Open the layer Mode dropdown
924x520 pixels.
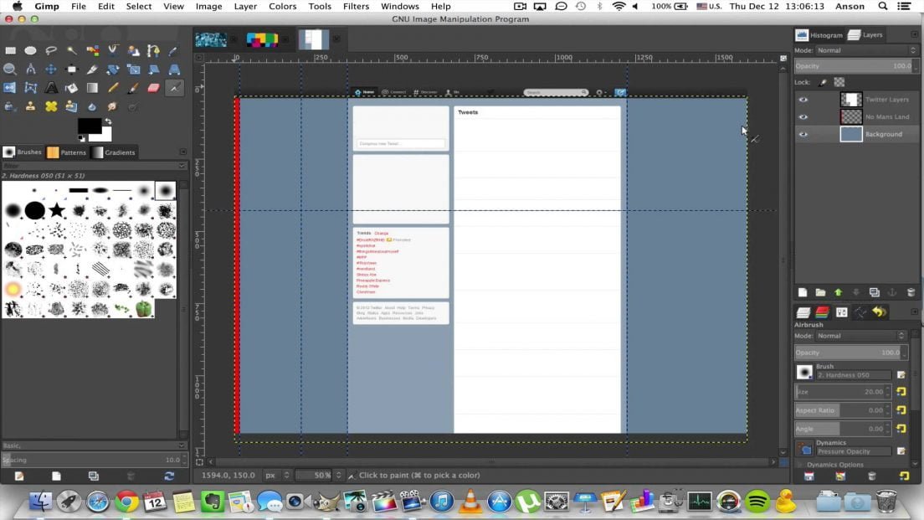(861, 50)
